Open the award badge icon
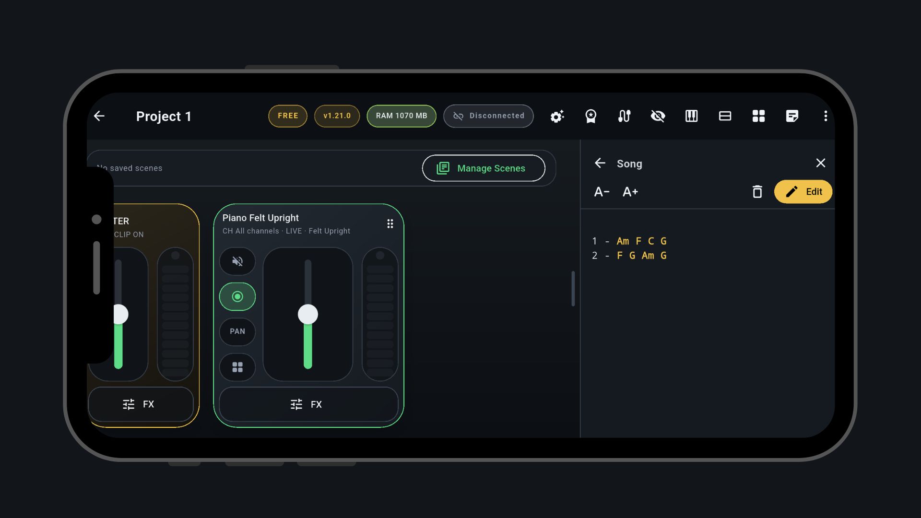The image size is (921, 518). click(x=590, y=116)
